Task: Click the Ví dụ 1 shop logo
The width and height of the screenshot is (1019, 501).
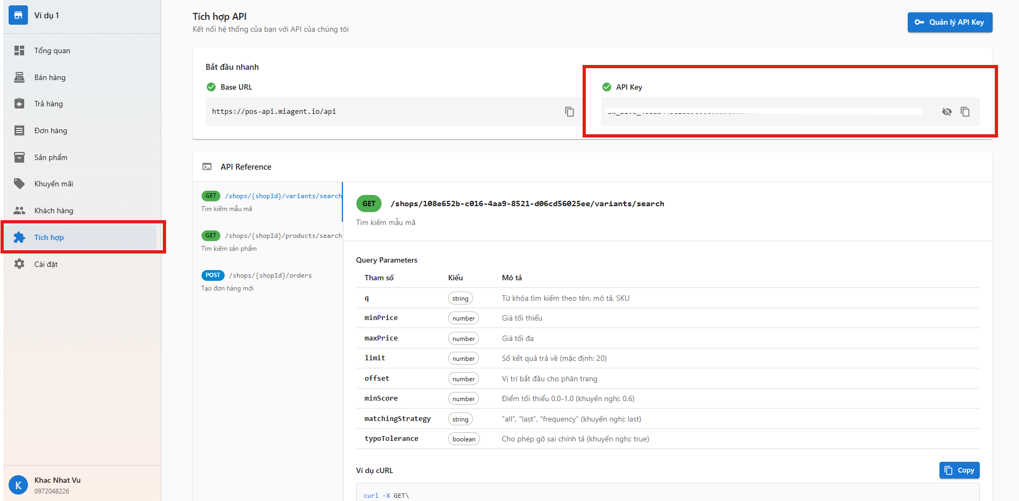Action: pos(18,15)
